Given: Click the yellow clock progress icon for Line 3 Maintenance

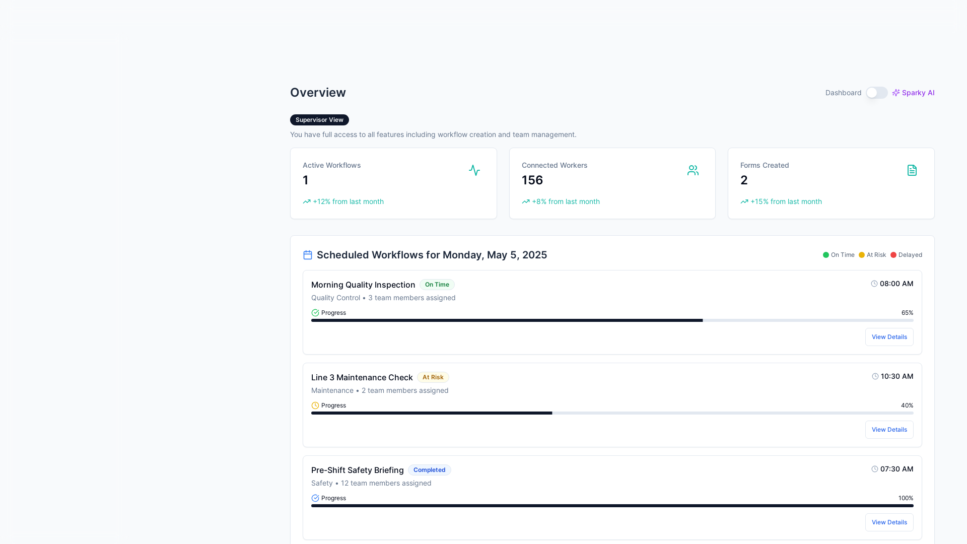Looking at the screenshot, I should (x=315, y=405).
